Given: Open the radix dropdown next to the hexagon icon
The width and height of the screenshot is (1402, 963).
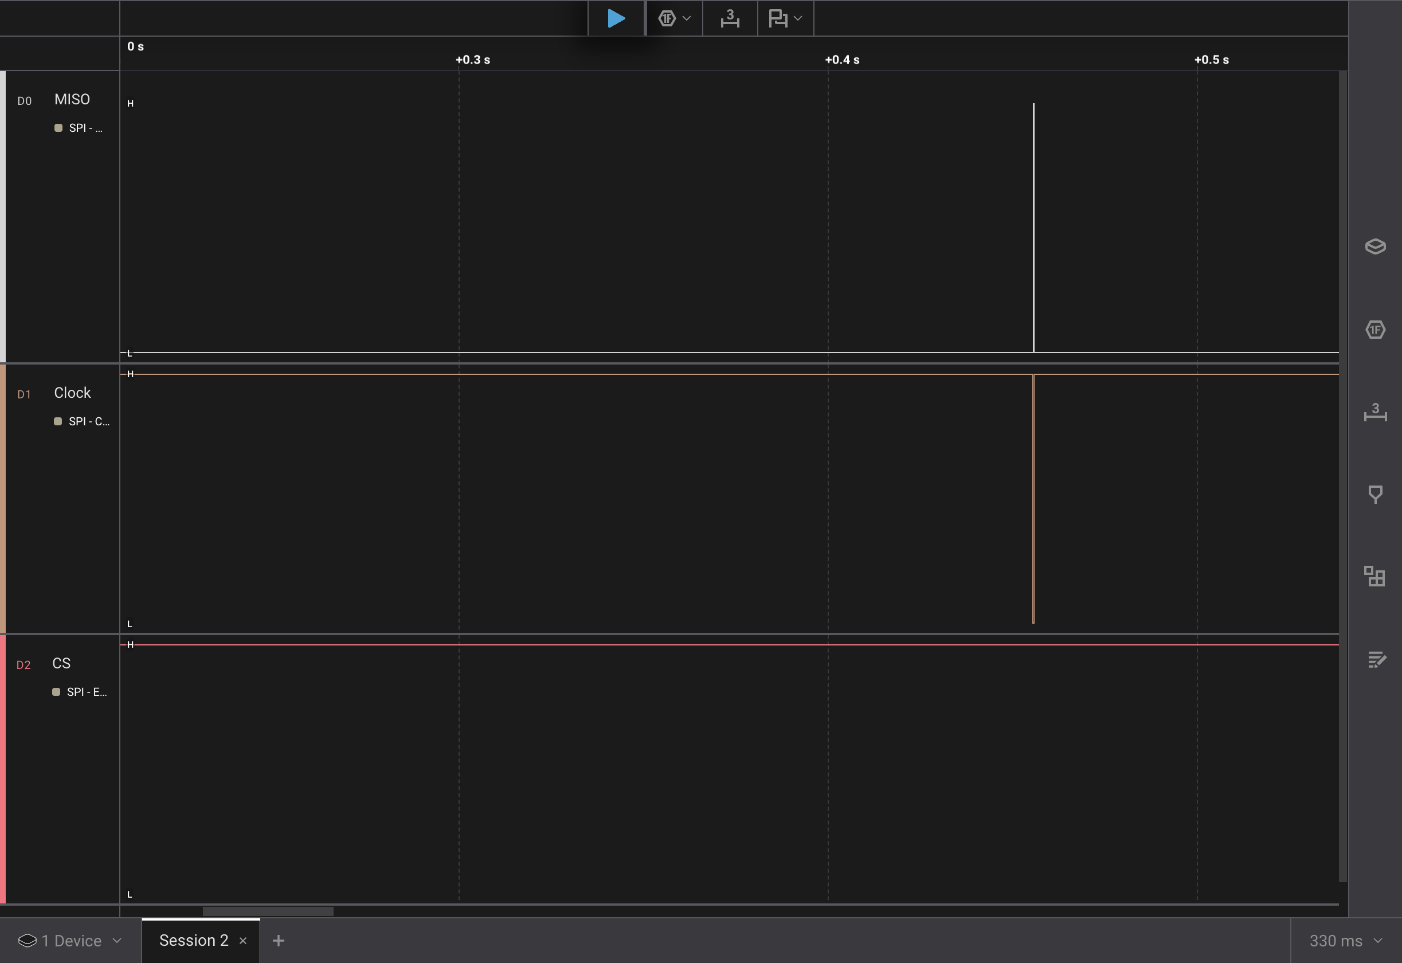Looking at the screenshot, I should tap(686, 18).
